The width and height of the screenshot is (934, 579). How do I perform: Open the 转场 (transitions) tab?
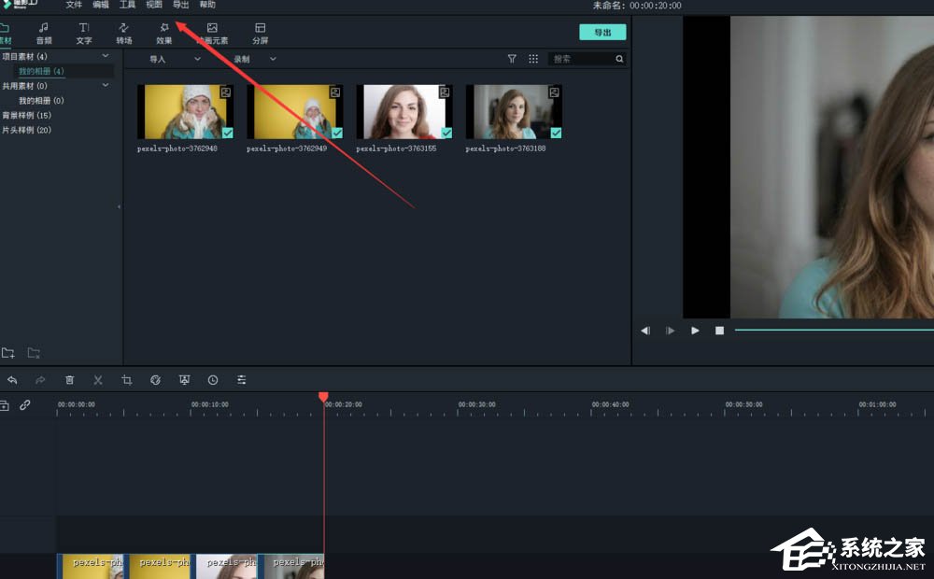[x=124, y=34]
